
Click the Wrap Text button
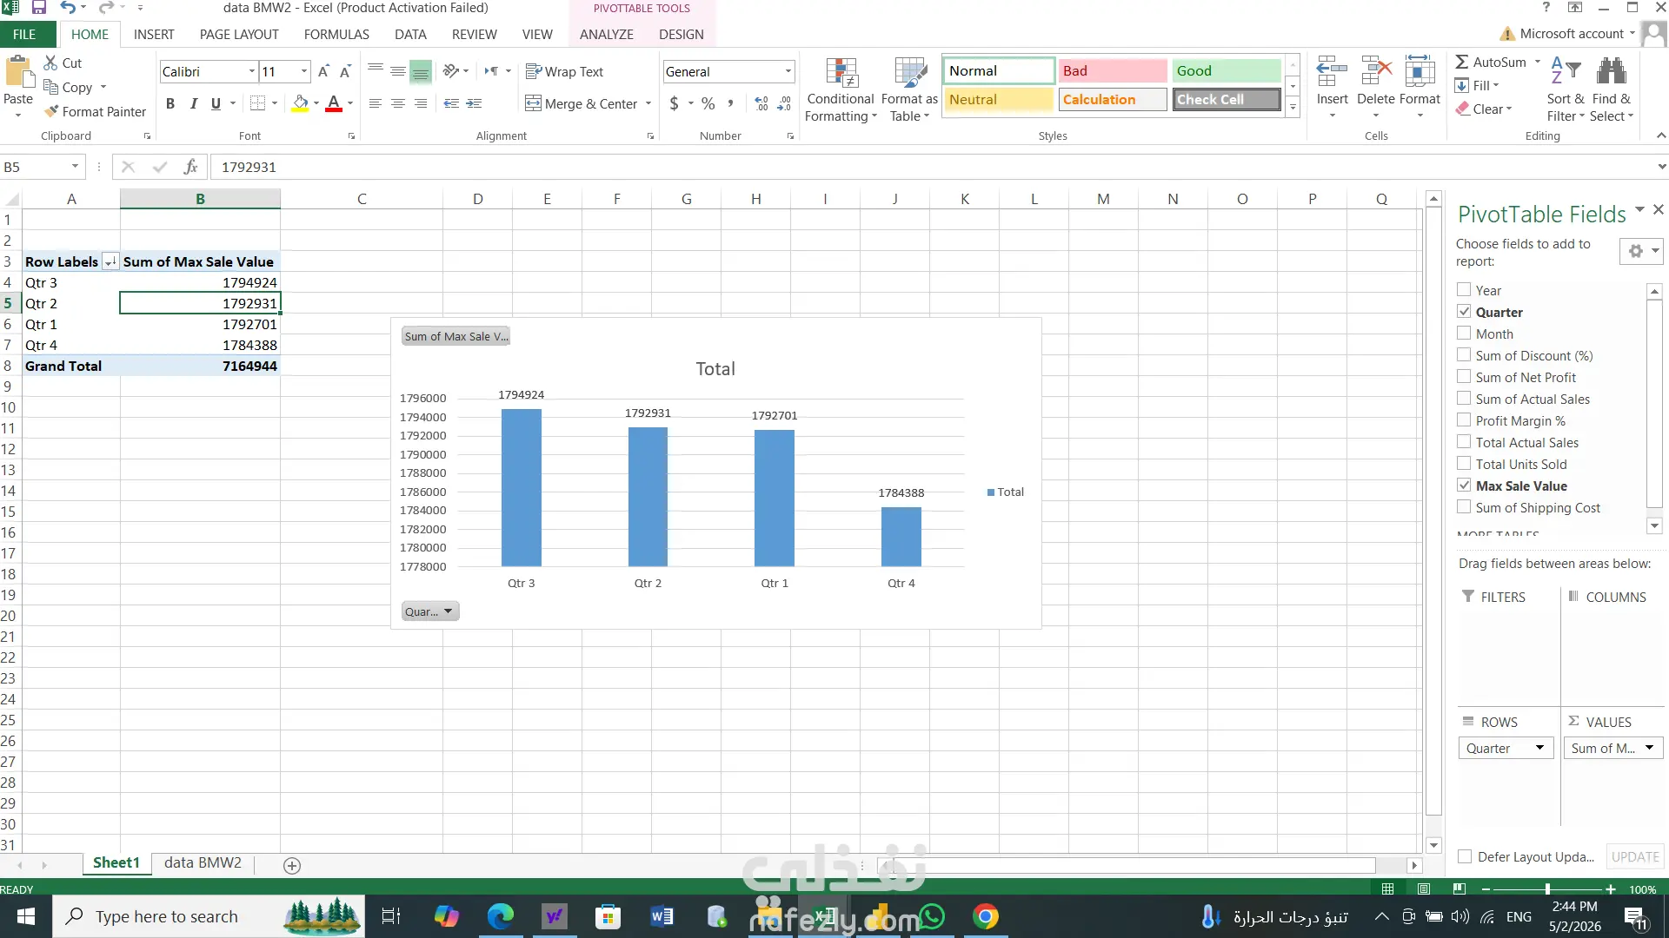(x=564, y=71)
